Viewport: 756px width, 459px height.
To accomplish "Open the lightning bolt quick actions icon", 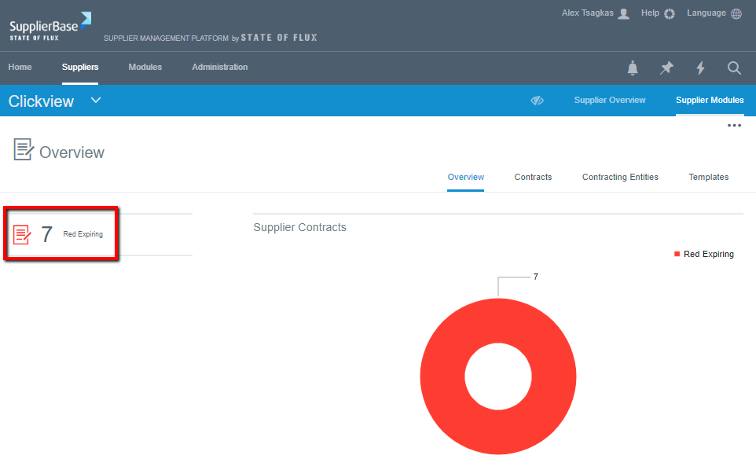I will [x=700, y=68].
